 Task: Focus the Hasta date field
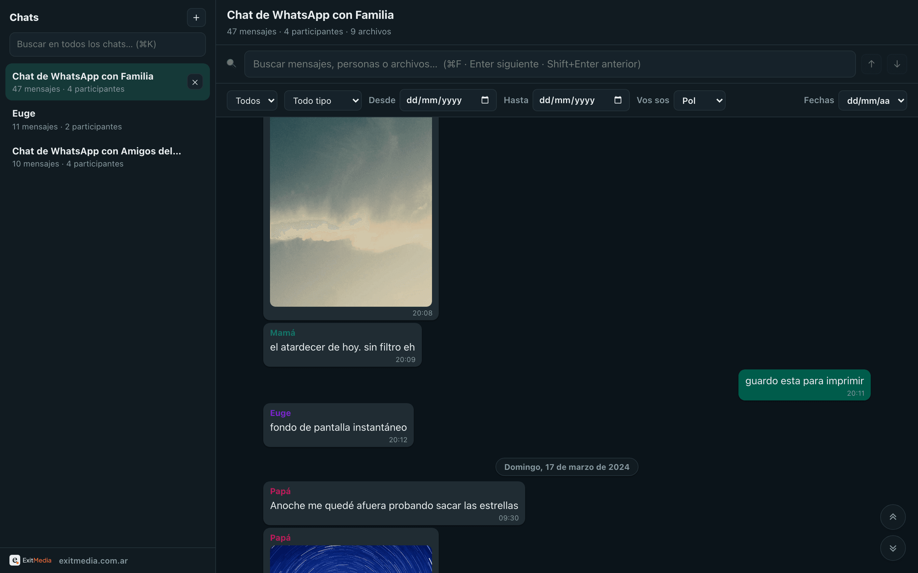click(x=581, y=100)
